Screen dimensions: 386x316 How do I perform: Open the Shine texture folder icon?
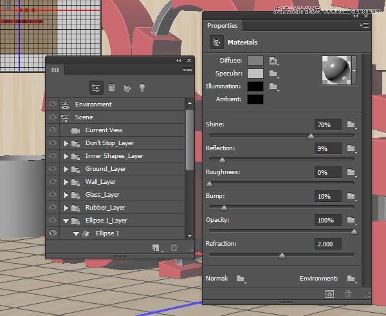[x=351, y=124]
